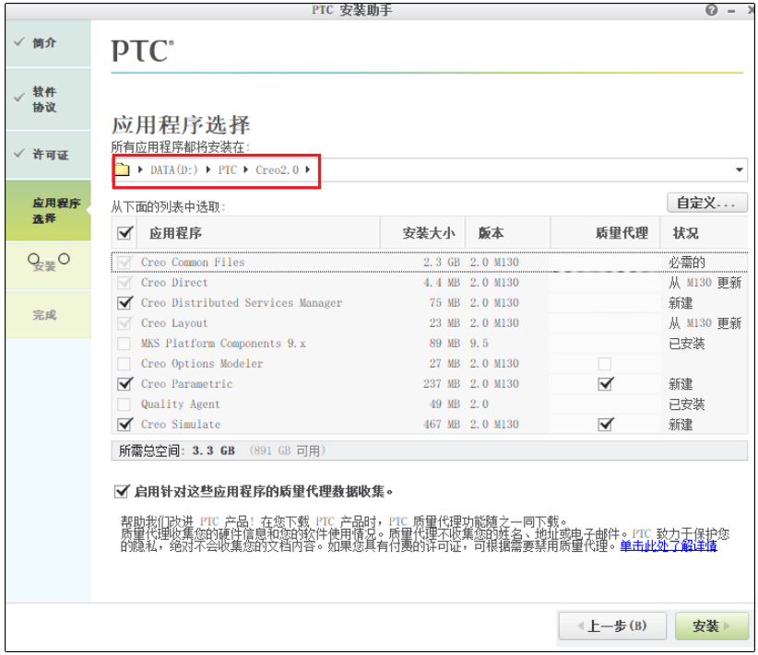Click the 安装 button to start installation
The image size is (758, 655).
click(x=710, y=626)
